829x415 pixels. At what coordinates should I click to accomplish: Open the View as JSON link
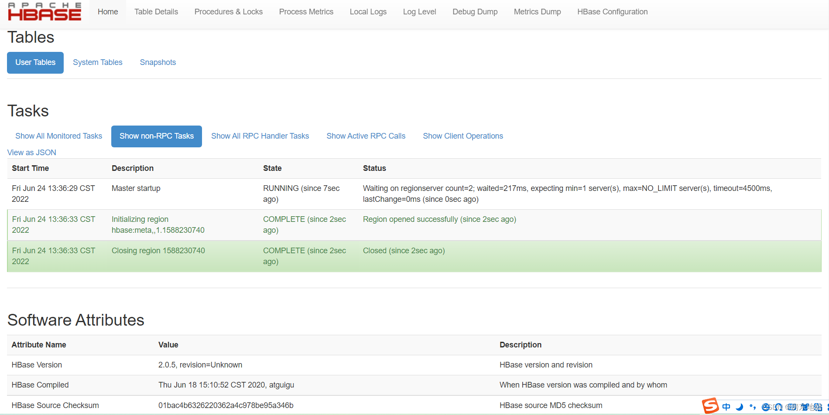click(x=32, y=153)
